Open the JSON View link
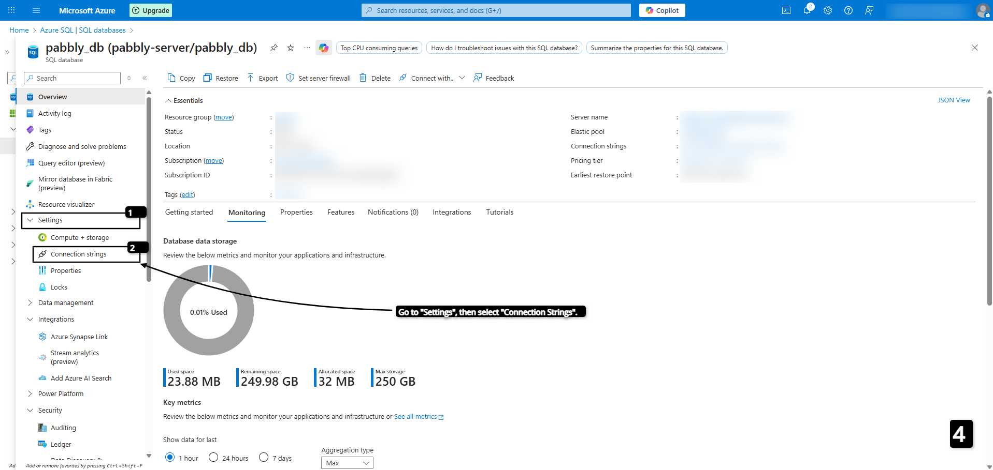Image resolution: width=993 pixels, height=470 pixels. coord(954,100)
